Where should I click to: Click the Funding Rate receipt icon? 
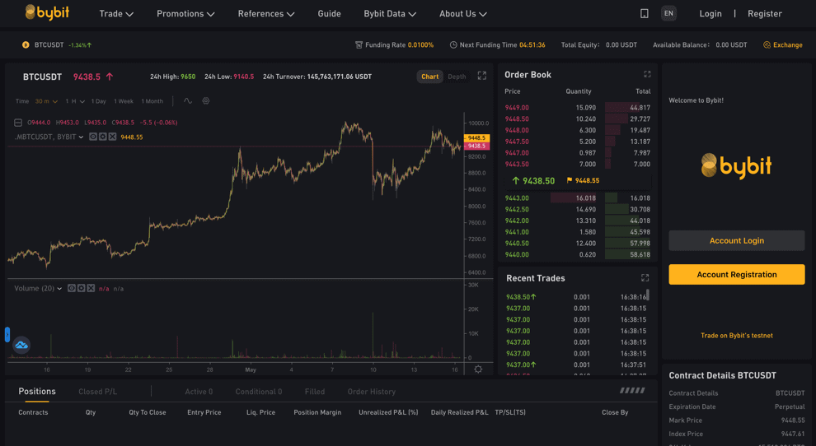[x=359, y=45]
